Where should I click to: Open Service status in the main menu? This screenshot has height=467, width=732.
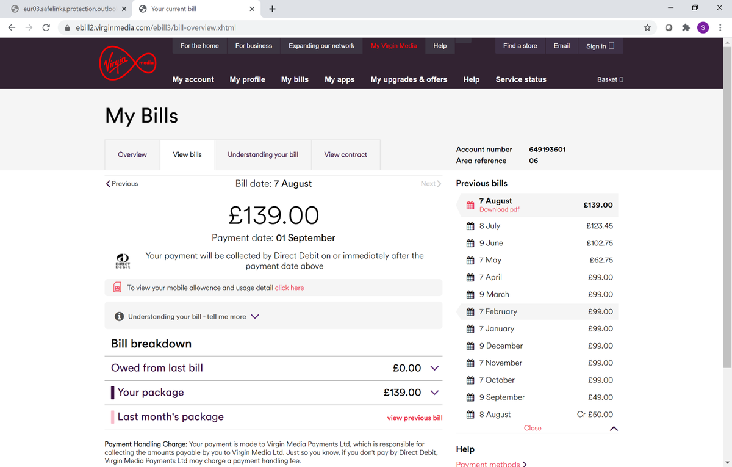pos(521,79)
